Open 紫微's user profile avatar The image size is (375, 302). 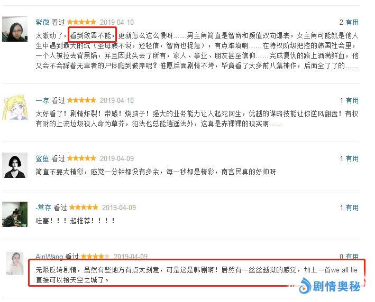(x=15, y=29)
